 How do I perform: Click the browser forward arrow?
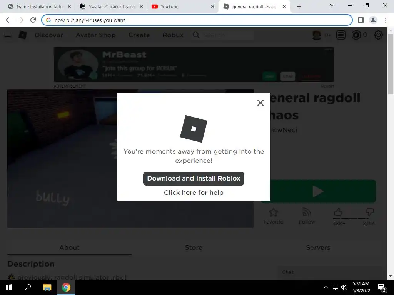(21, 20)
